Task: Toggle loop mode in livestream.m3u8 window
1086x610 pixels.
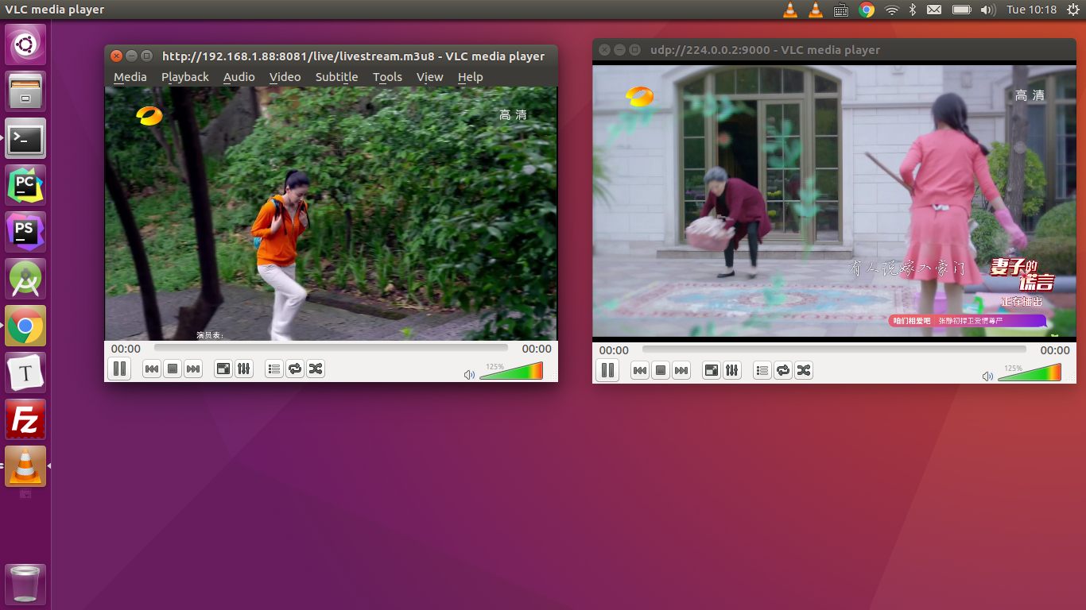Action: pos(295,369)
